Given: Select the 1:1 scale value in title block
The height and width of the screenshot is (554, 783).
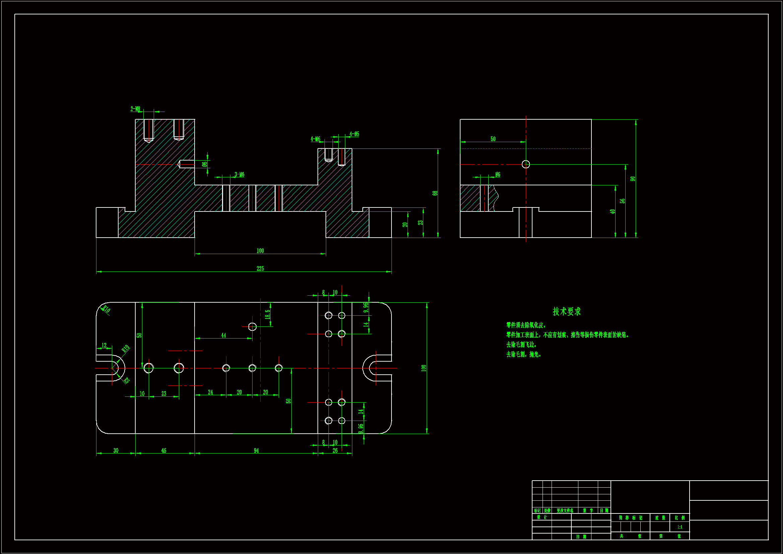Looking at the screenshot, I should [x=680, y=527].
